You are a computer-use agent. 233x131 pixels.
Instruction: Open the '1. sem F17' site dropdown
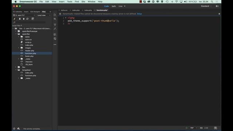pyautogui.click(x=24, y=15)
